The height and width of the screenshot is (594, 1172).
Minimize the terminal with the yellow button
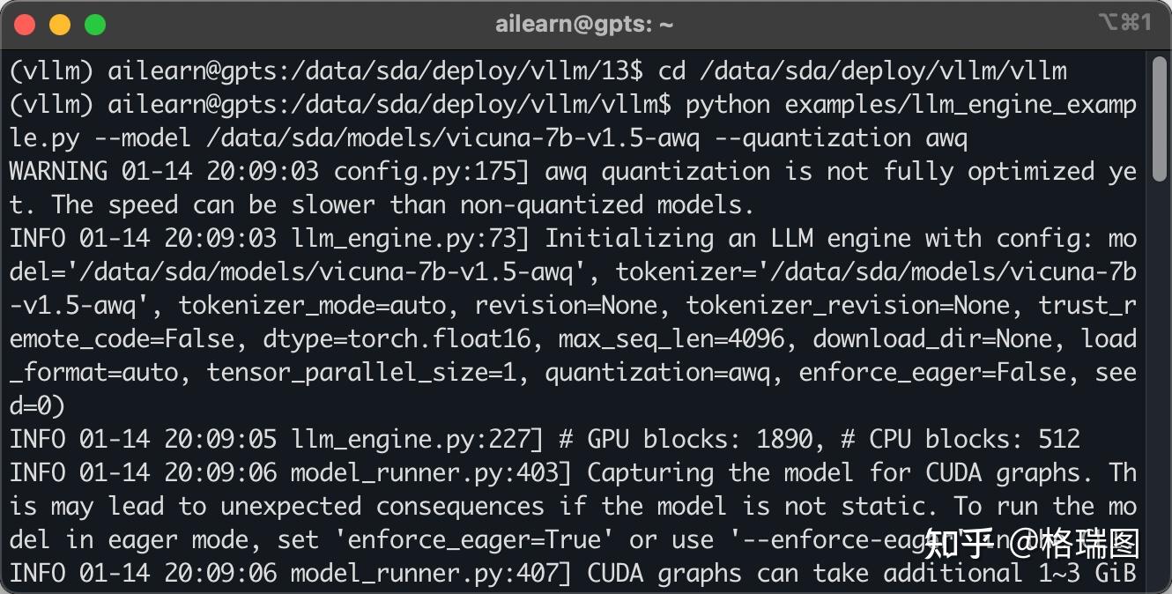[60, 25]
